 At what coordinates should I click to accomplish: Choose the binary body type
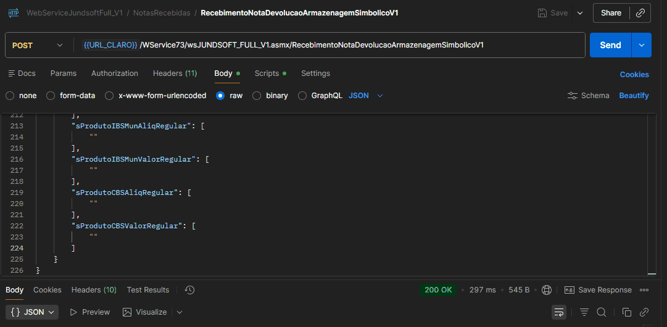257,96
